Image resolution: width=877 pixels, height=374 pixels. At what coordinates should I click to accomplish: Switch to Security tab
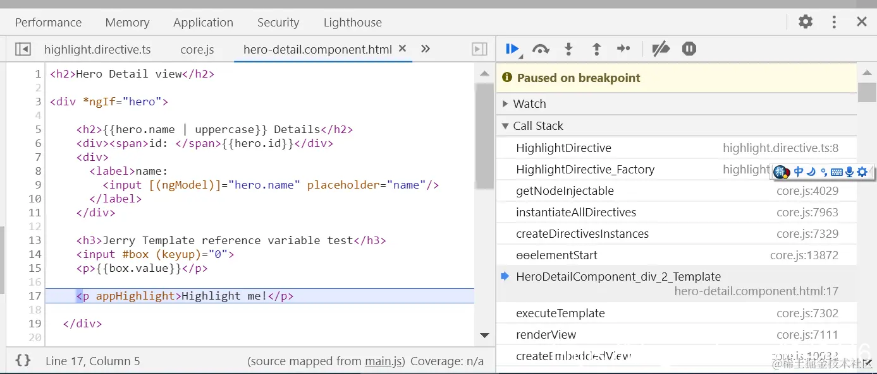click(x=278, y=23)
